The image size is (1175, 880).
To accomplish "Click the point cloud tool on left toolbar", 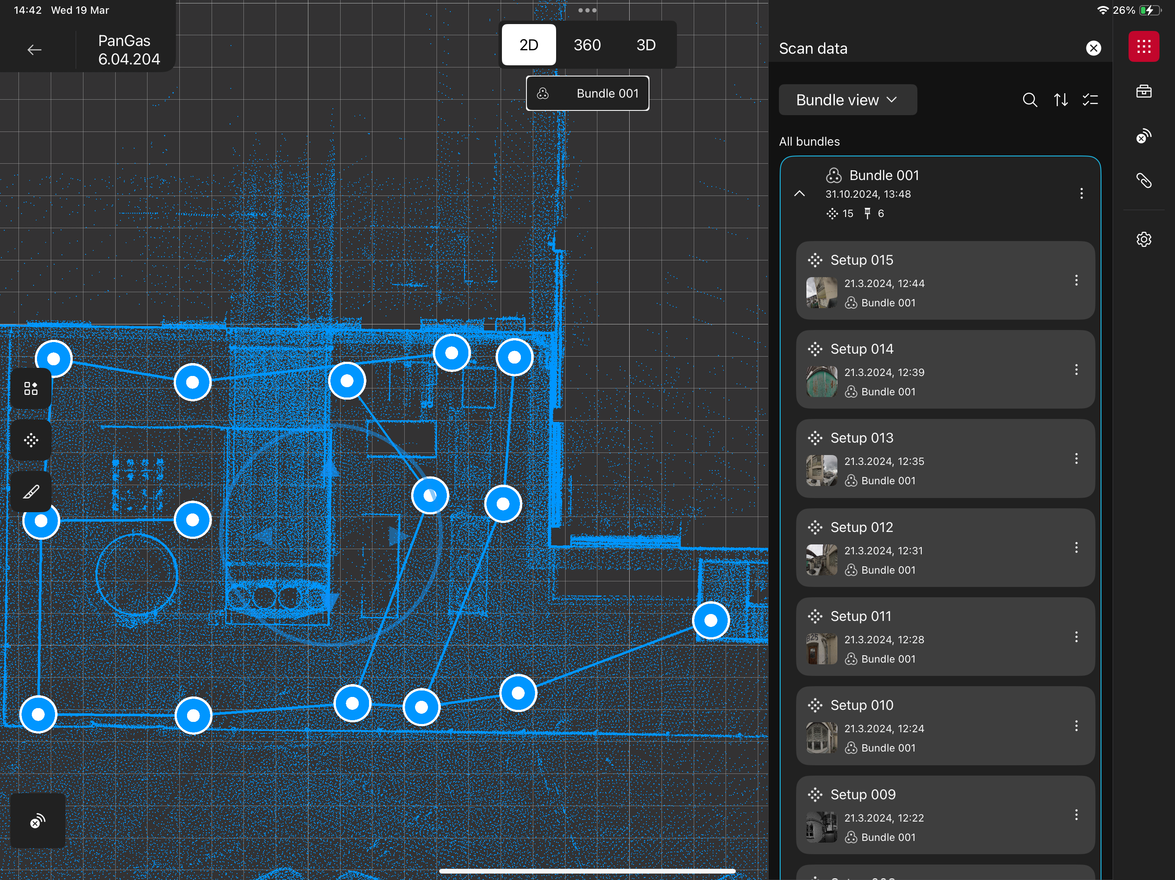I will click(x=31, y=440).
